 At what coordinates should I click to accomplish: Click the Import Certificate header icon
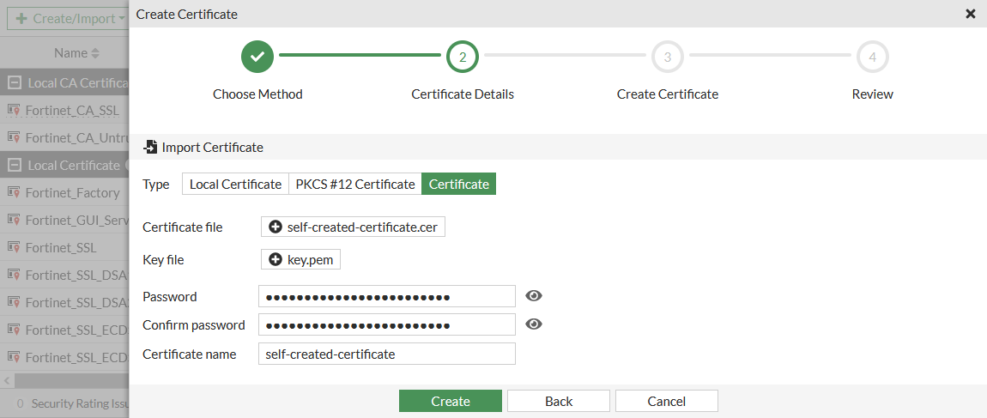pos(150,147)
